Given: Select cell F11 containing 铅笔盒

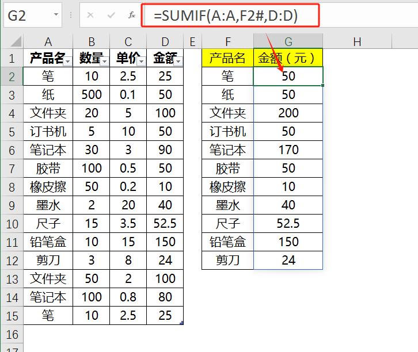Looking at the screenshot, I should point(227,242).
